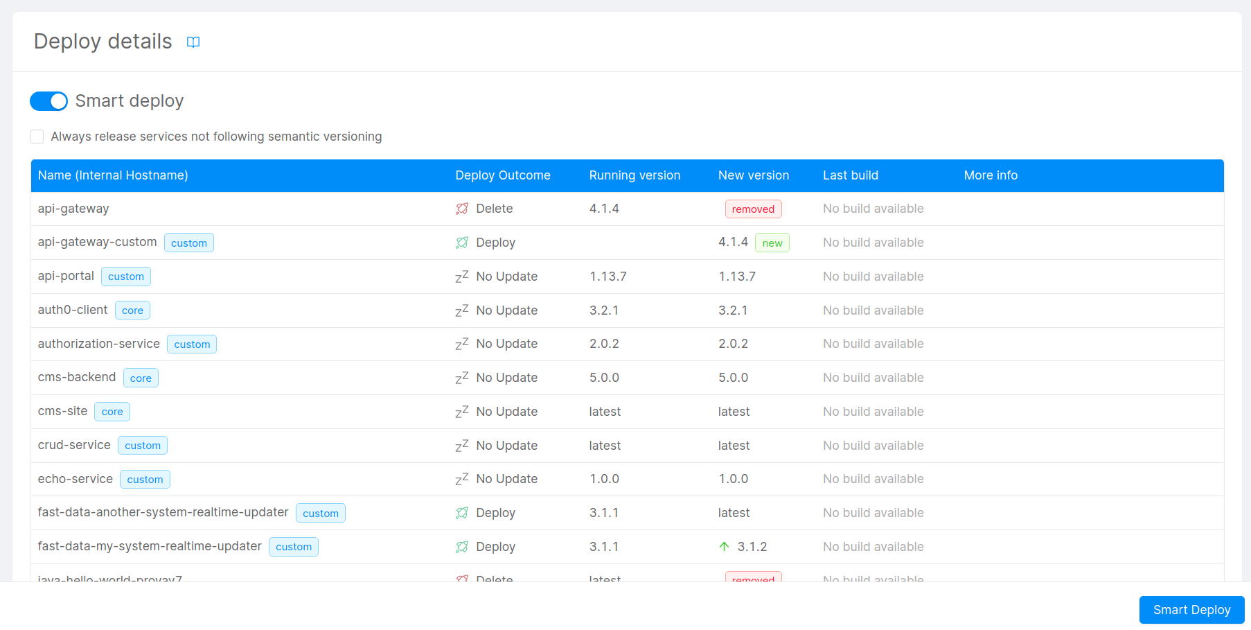The height and width of the screenshot is (630, 1251).
Task: Click the 'custom' badge next to api-gateway-custom
Action: [189, 243]
